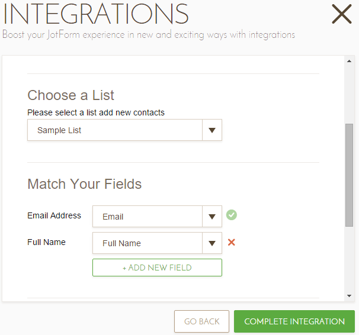Viewport: 359px width, 335px height.
Task: Click the vertical scrollbar thumb
Action: (350, 175)
